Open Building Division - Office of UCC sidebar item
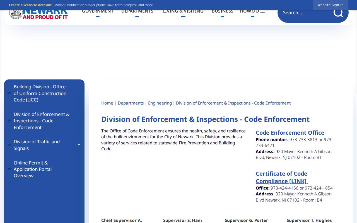Image resolution: width=357 pixels, height=223 pixels. (x=40, y=93)
